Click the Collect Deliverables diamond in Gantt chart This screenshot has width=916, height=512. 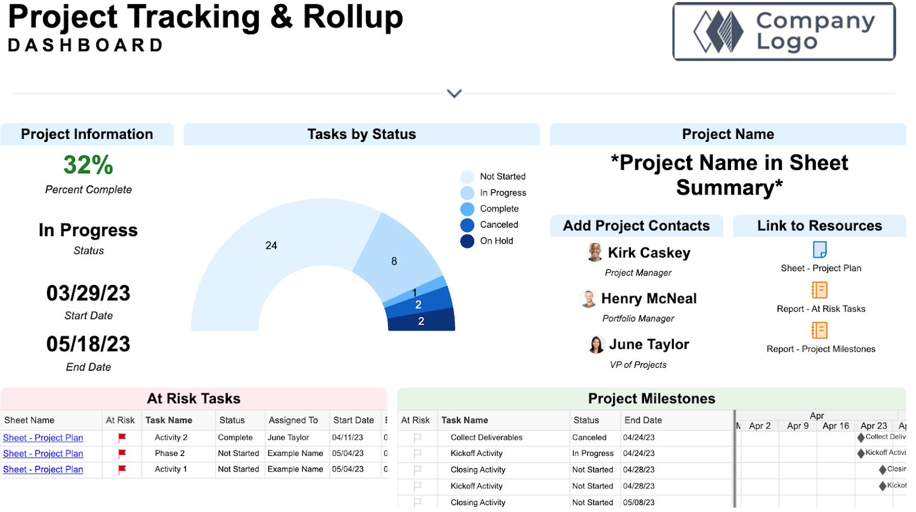coord(861,437)
